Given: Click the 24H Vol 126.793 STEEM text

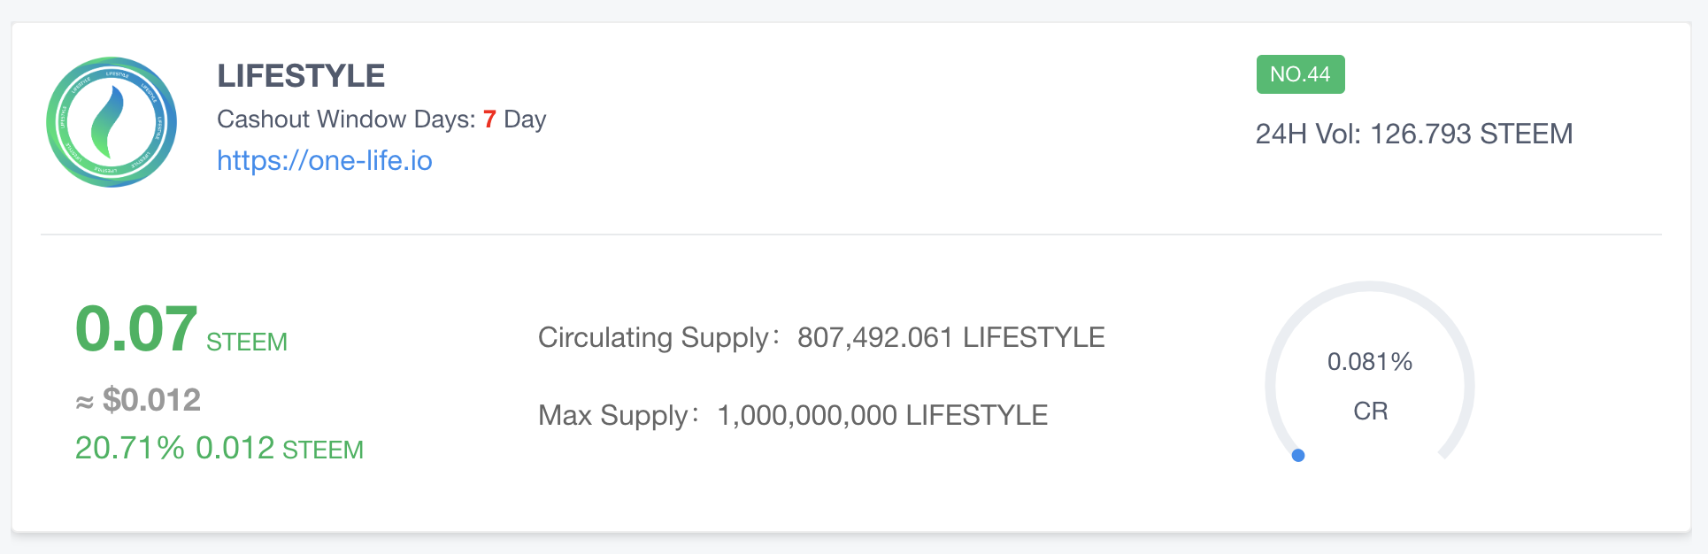Looking at the screenshot, I should click(x=1413, y=134).
